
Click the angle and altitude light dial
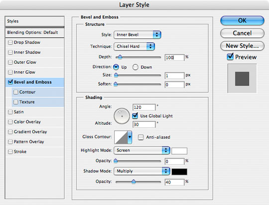[122, 116]
